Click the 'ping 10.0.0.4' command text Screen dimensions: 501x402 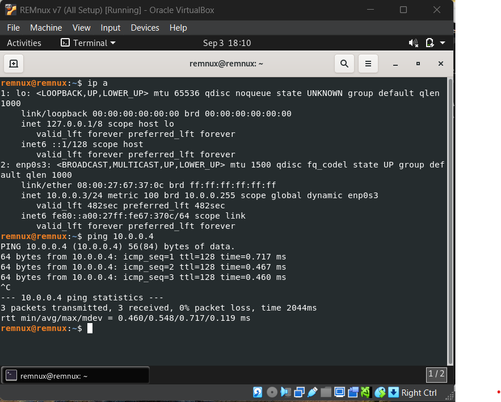120,236
